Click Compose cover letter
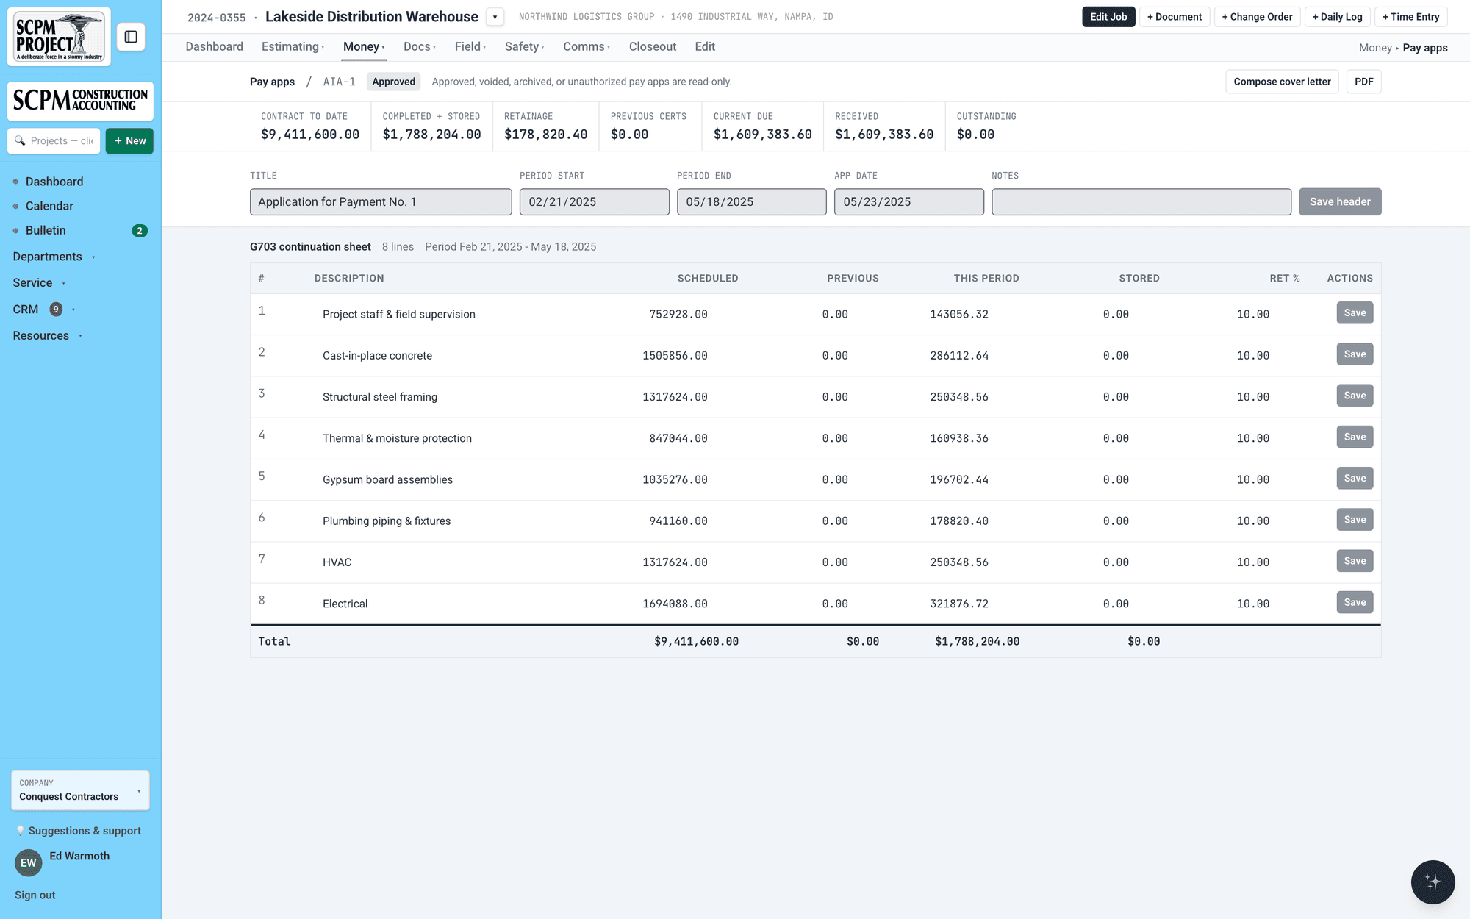Viewport: 1470px width, 919px height. click(1282, 82)
